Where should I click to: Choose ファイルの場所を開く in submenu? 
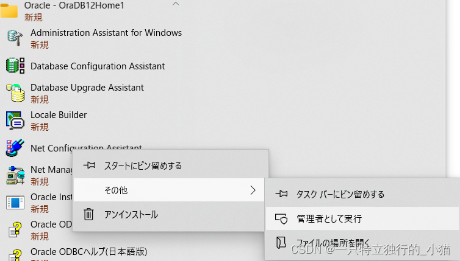pos(362,243)
